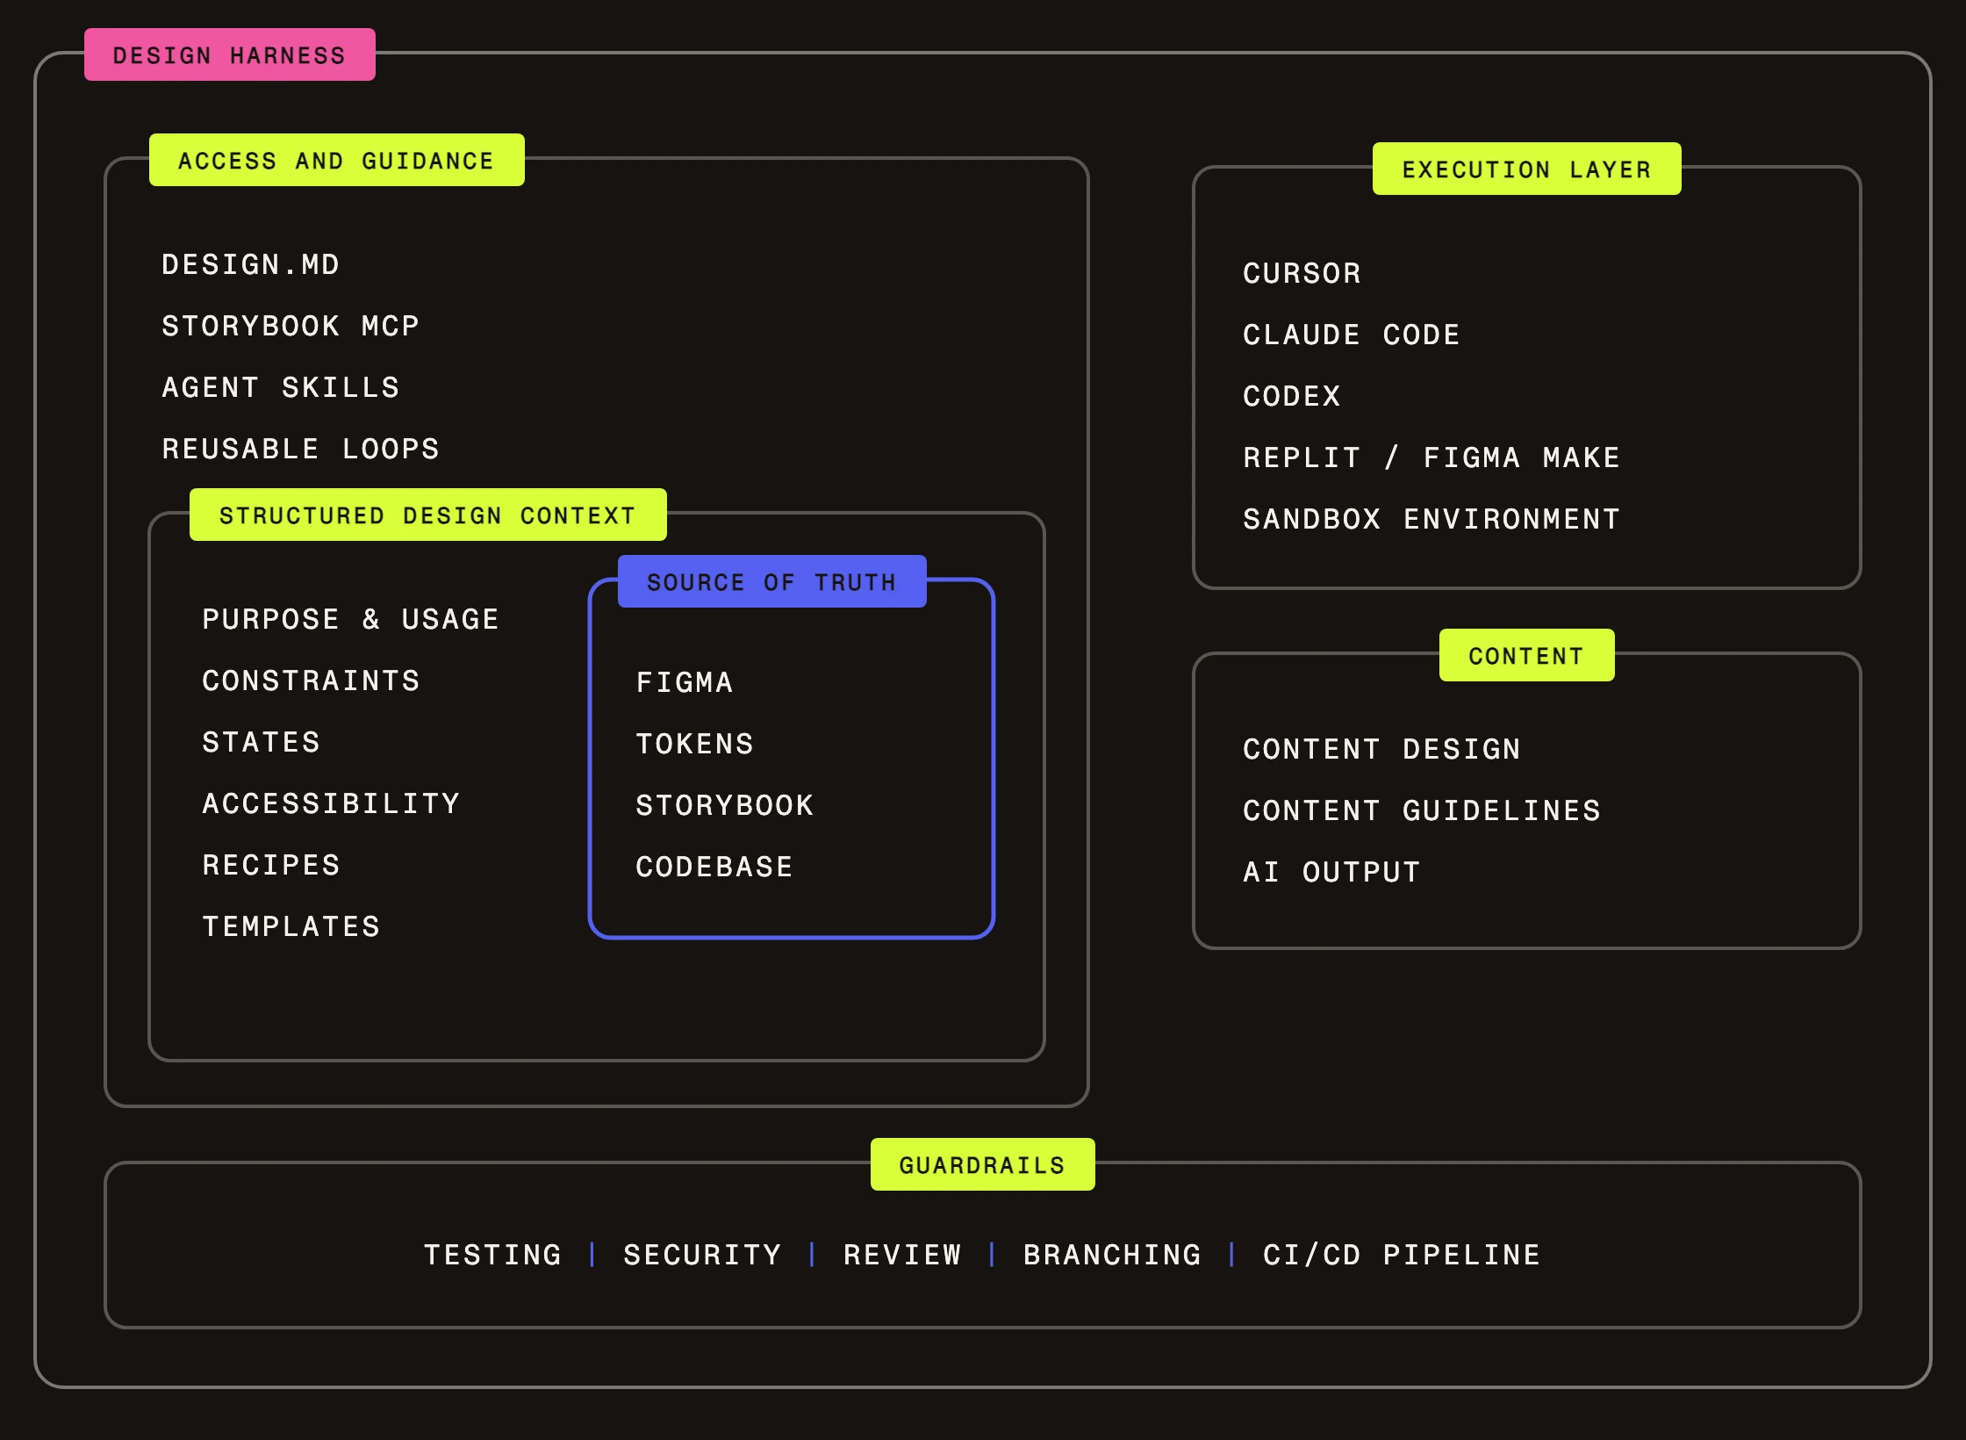The width and height of the screenshot is (1966, 1440).
Task: Click the pink DESIGN HARNESS label
Action: (x=229, y=54)
